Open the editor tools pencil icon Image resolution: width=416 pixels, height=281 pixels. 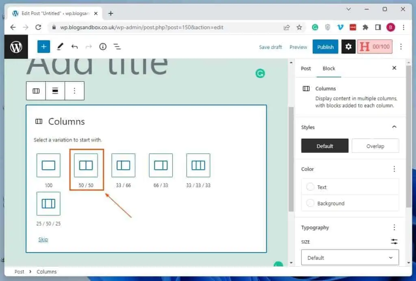coord(60,46)
